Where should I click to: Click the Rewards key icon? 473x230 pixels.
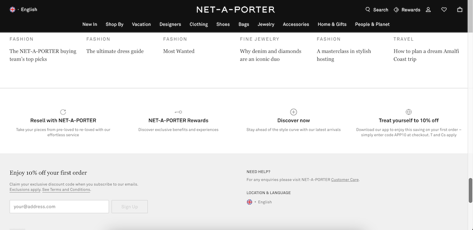click(x=178, y=112)
